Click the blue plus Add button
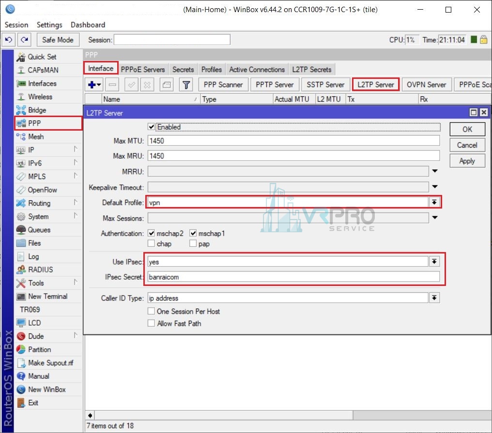The height and width of the screenshot is (433, 492). [x=94, y=85]
